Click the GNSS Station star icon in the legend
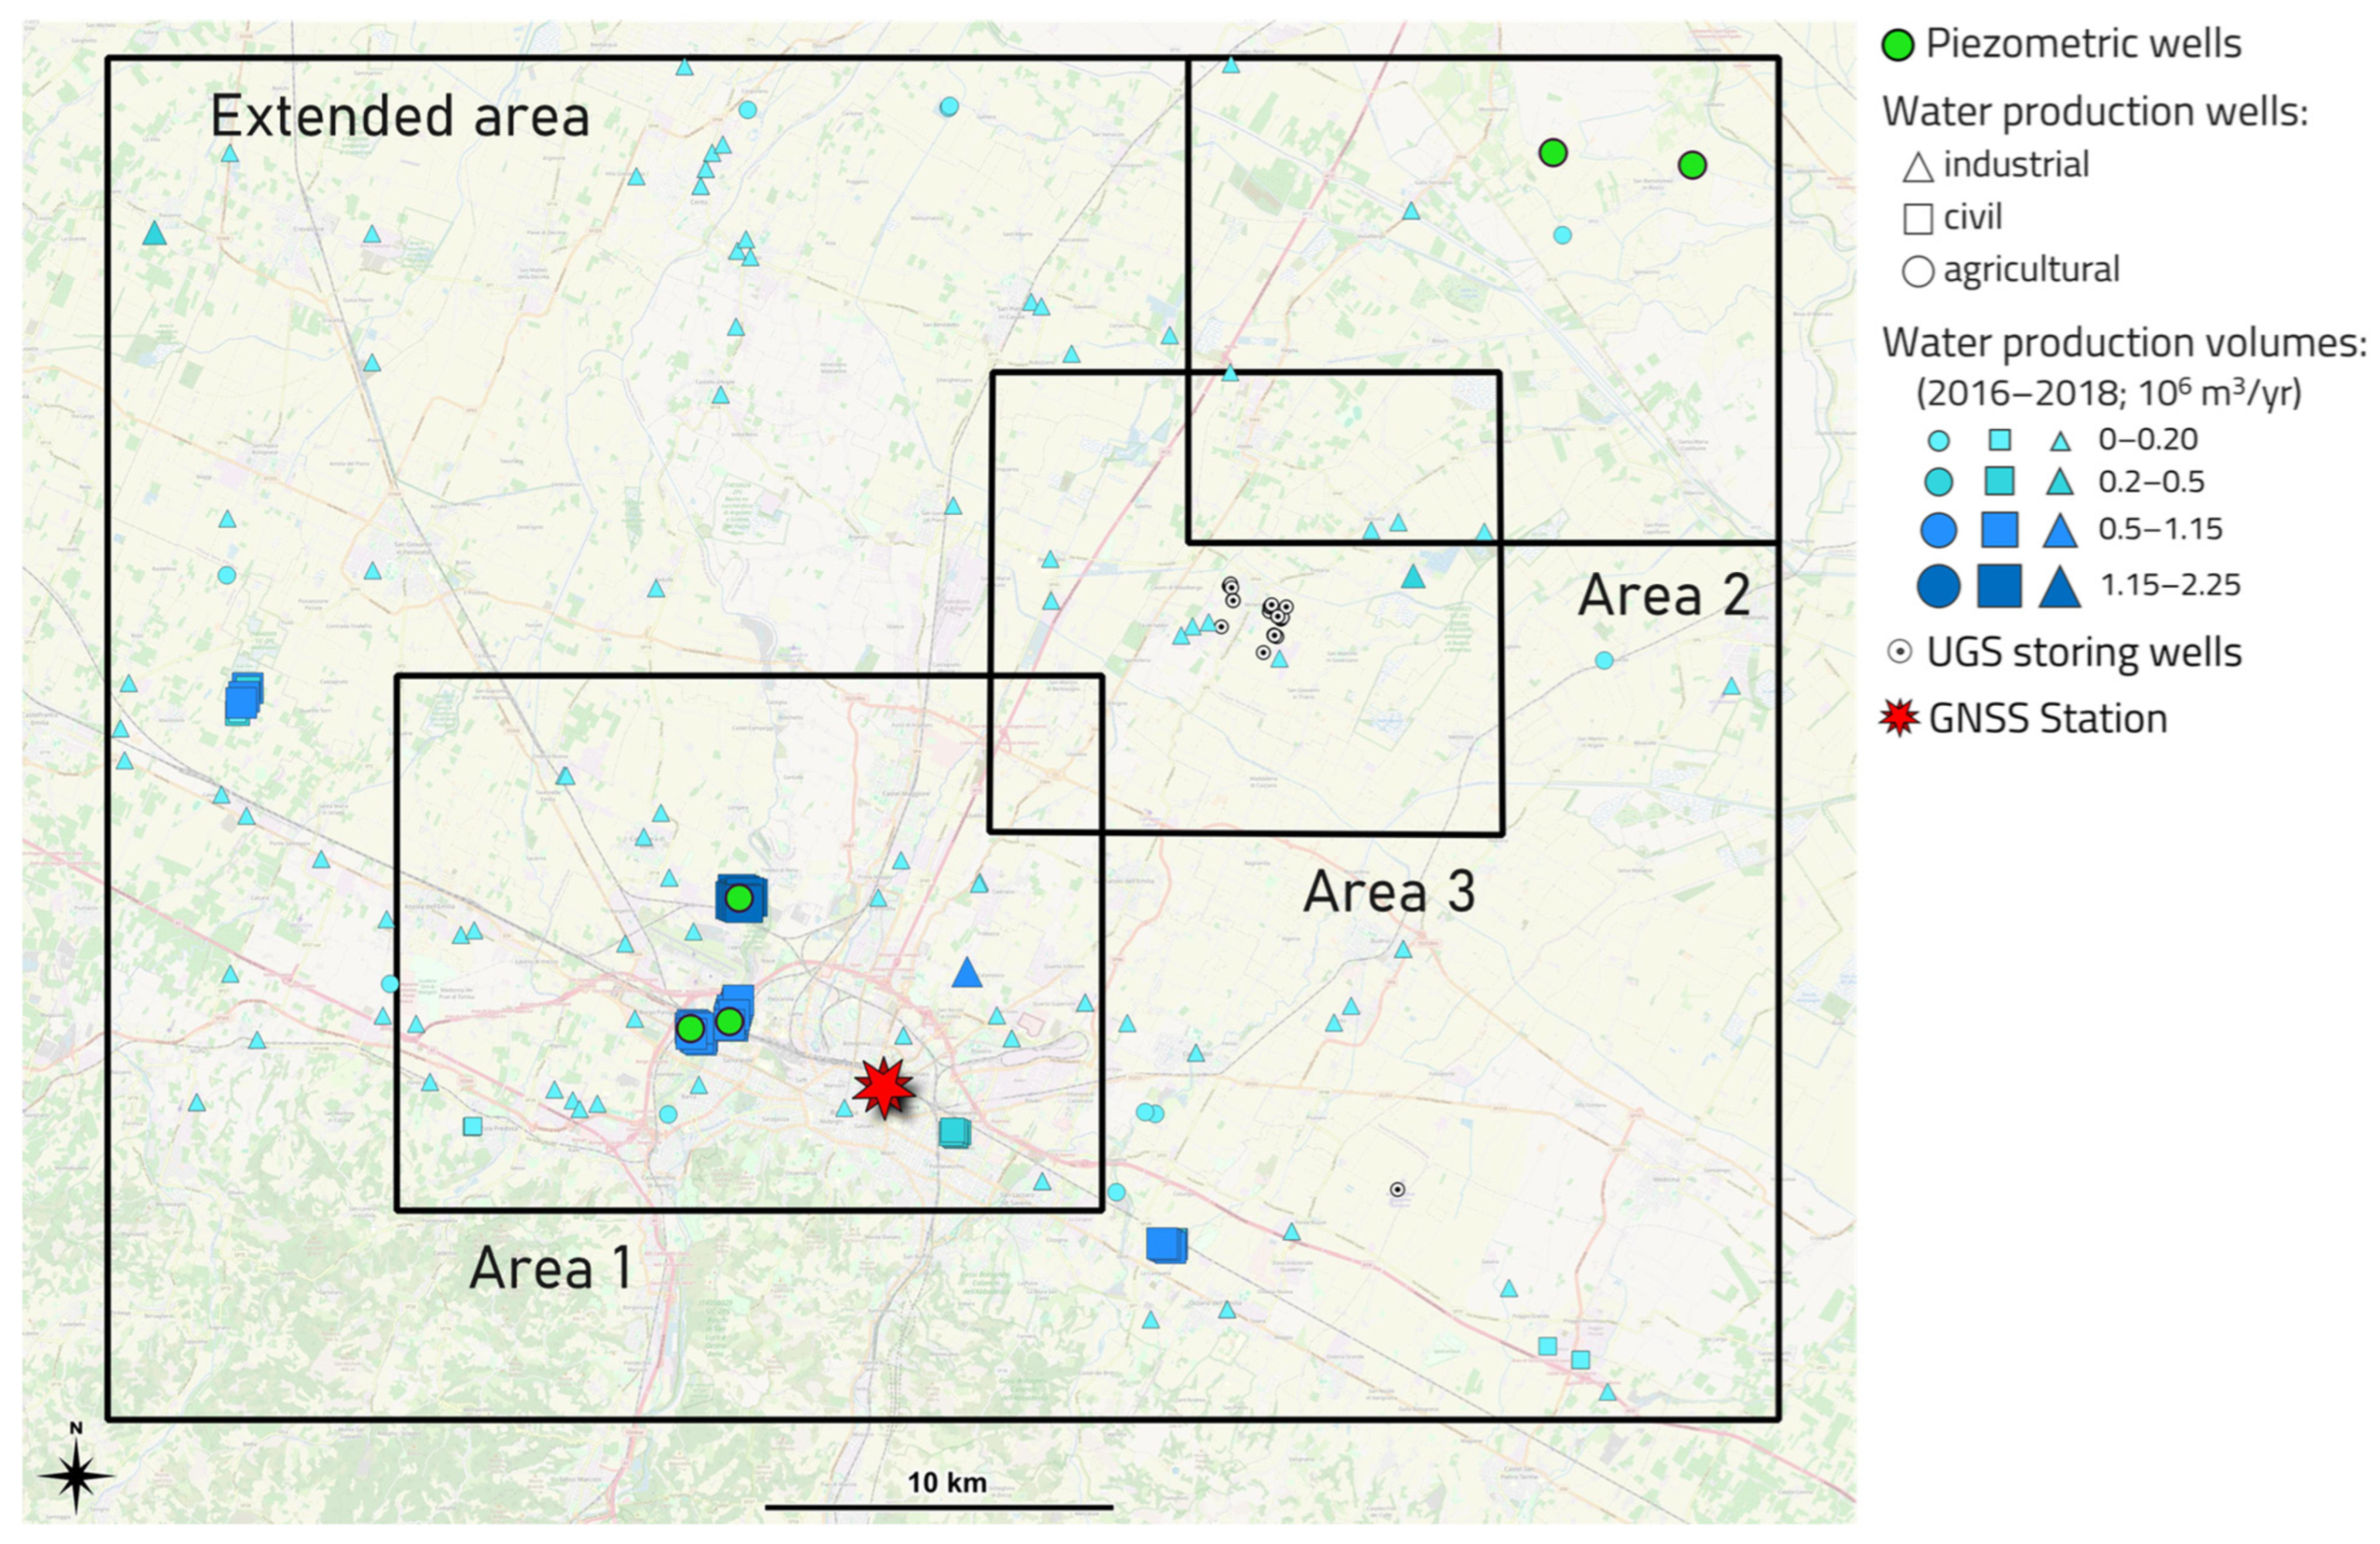 1899,718
